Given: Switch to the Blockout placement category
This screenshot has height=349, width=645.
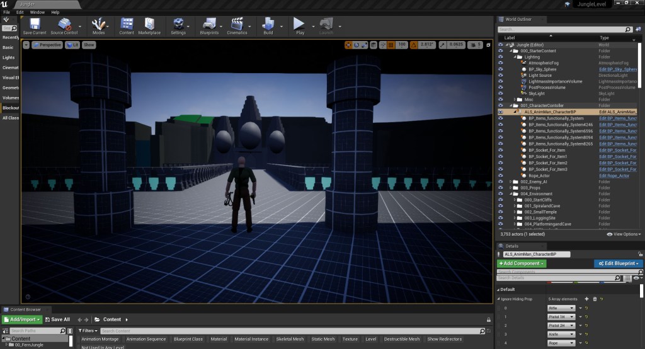Looking at the screenshot, I should pyautogui.click(x=11, y=108).
